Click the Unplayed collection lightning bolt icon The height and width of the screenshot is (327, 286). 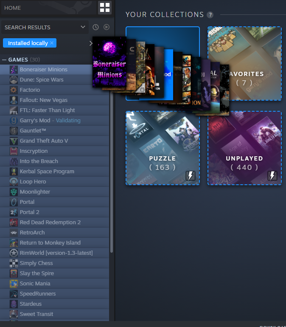(x=272, y=176)
